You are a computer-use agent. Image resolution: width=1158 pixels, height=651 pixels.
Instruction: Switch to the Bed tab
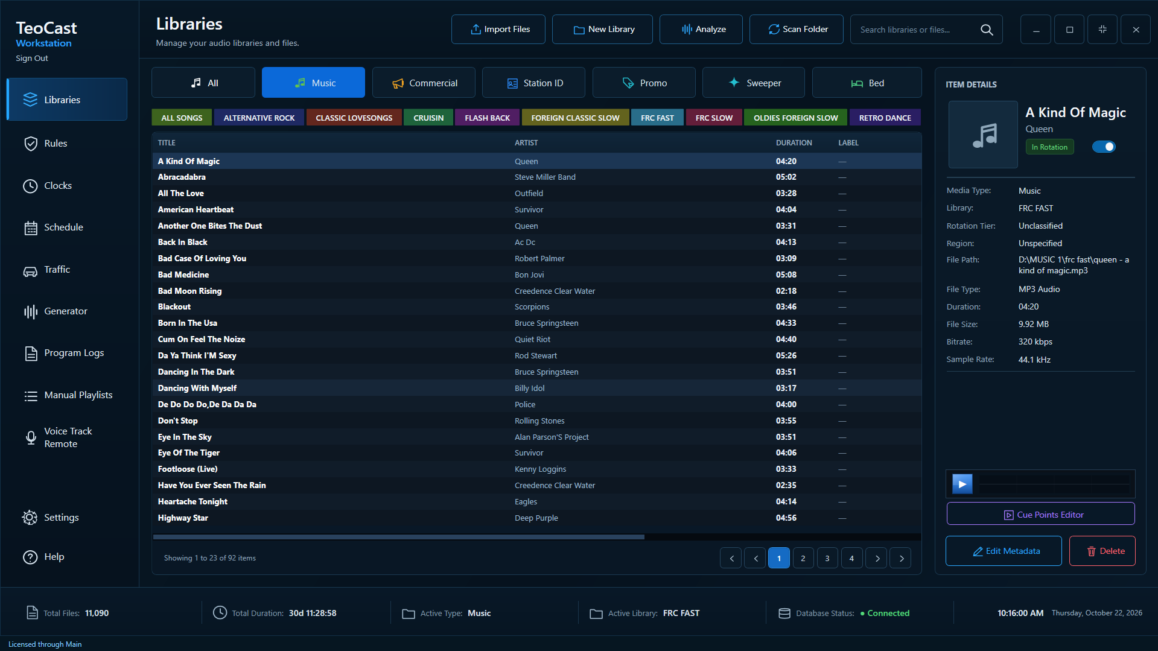point(867,83)
